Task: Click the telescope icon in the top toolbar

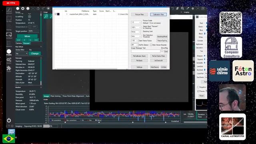Action: tap(43, 8)
